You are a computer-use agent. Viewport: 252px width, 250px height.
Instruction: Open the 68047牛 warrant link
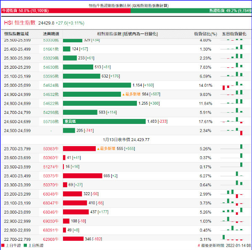(x=51, y=203)
